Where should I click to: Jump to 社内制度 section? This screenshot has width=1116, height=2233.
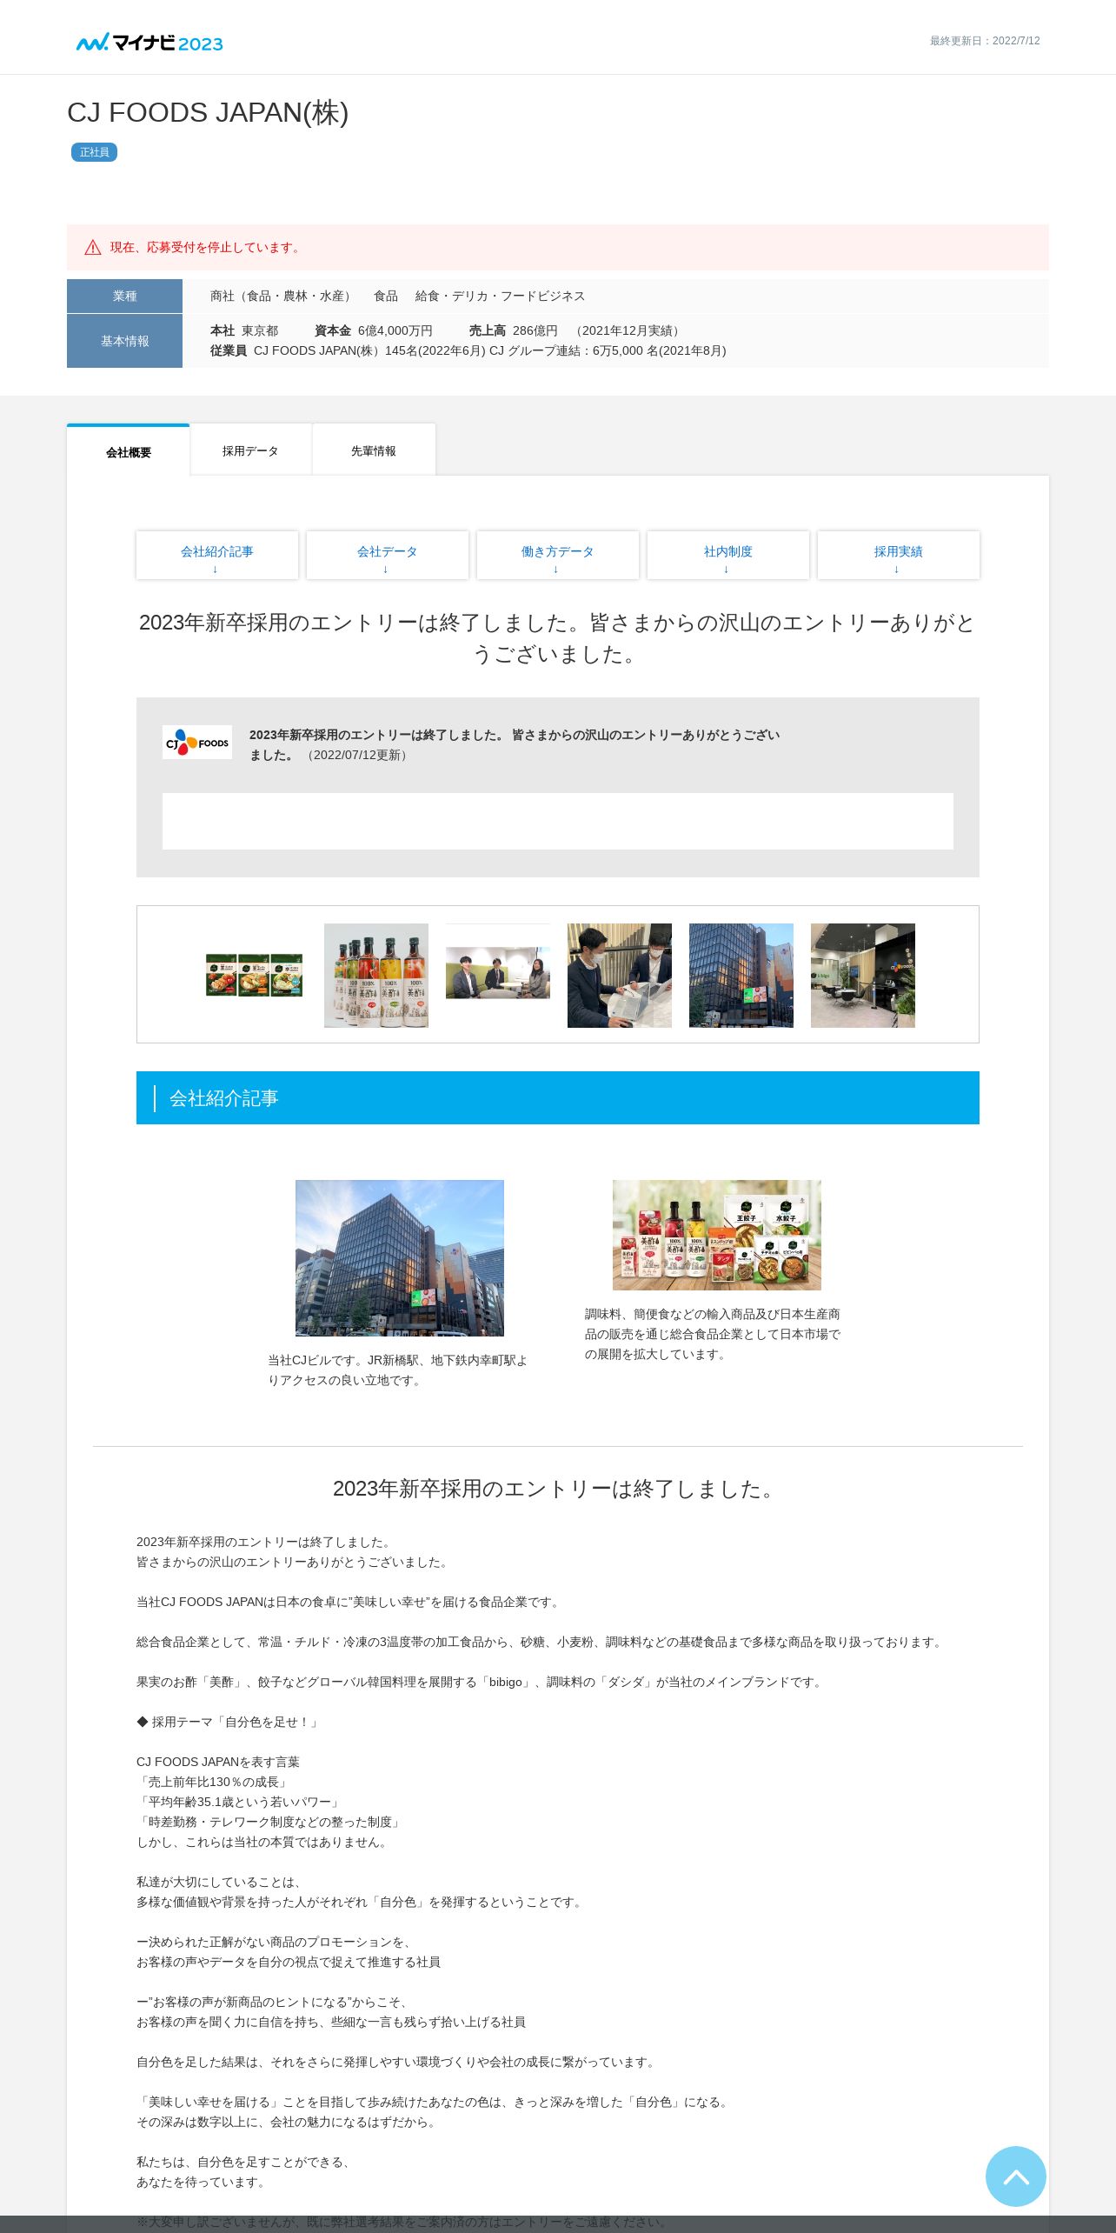(x=728, y=556)
